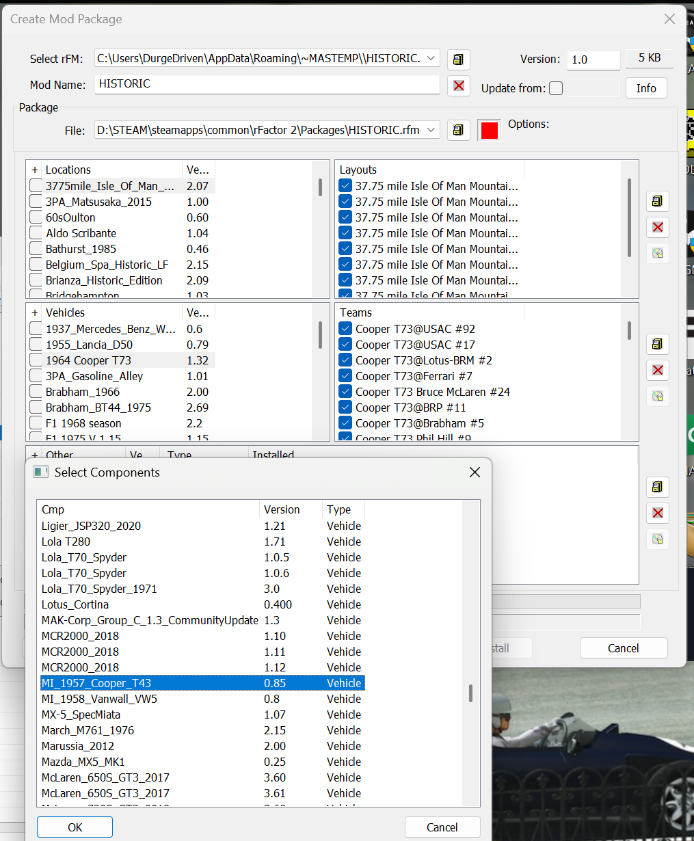Select the March_M761_1976 component

202,730
